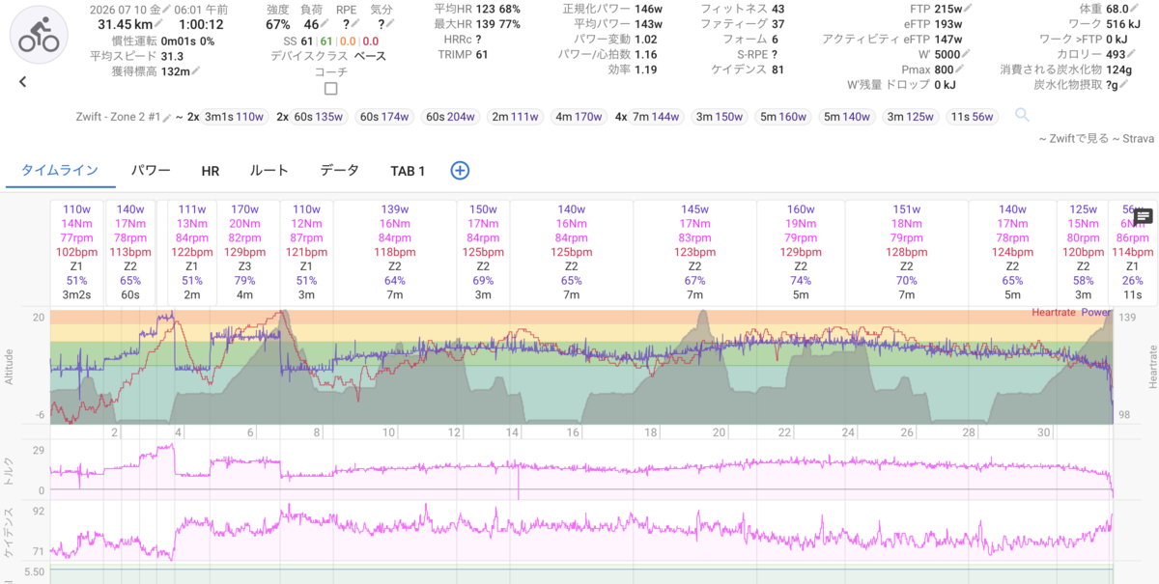The width and height of the screenshot is (1159, 584).
Task: Open the TAB 1 tab
Action: pyautogui.click(x=408, y=171)
